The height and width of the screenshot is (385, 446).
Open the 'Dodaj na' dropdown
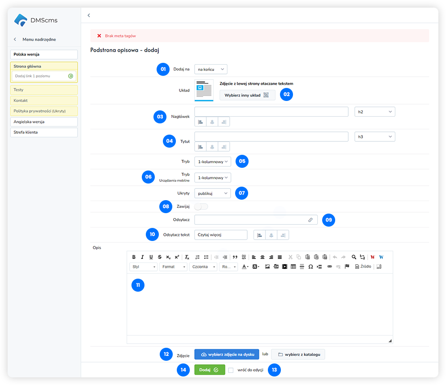pos(211,69)
